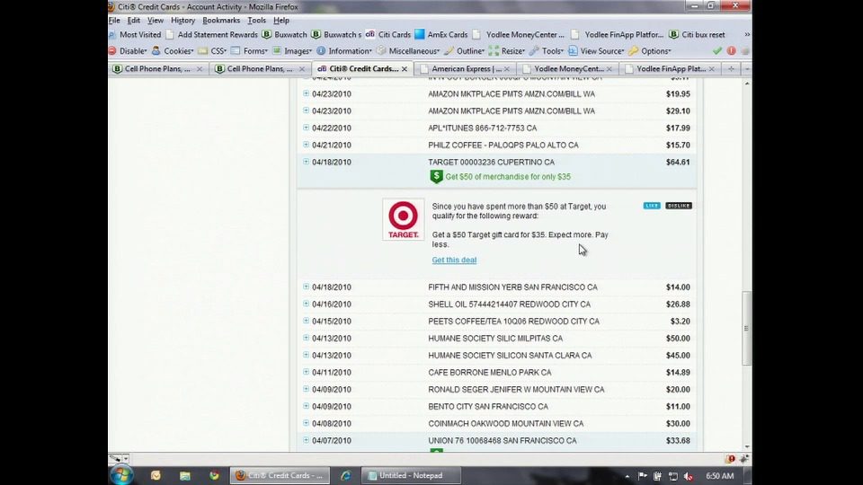Open the File menu

[x=114, y=21]
